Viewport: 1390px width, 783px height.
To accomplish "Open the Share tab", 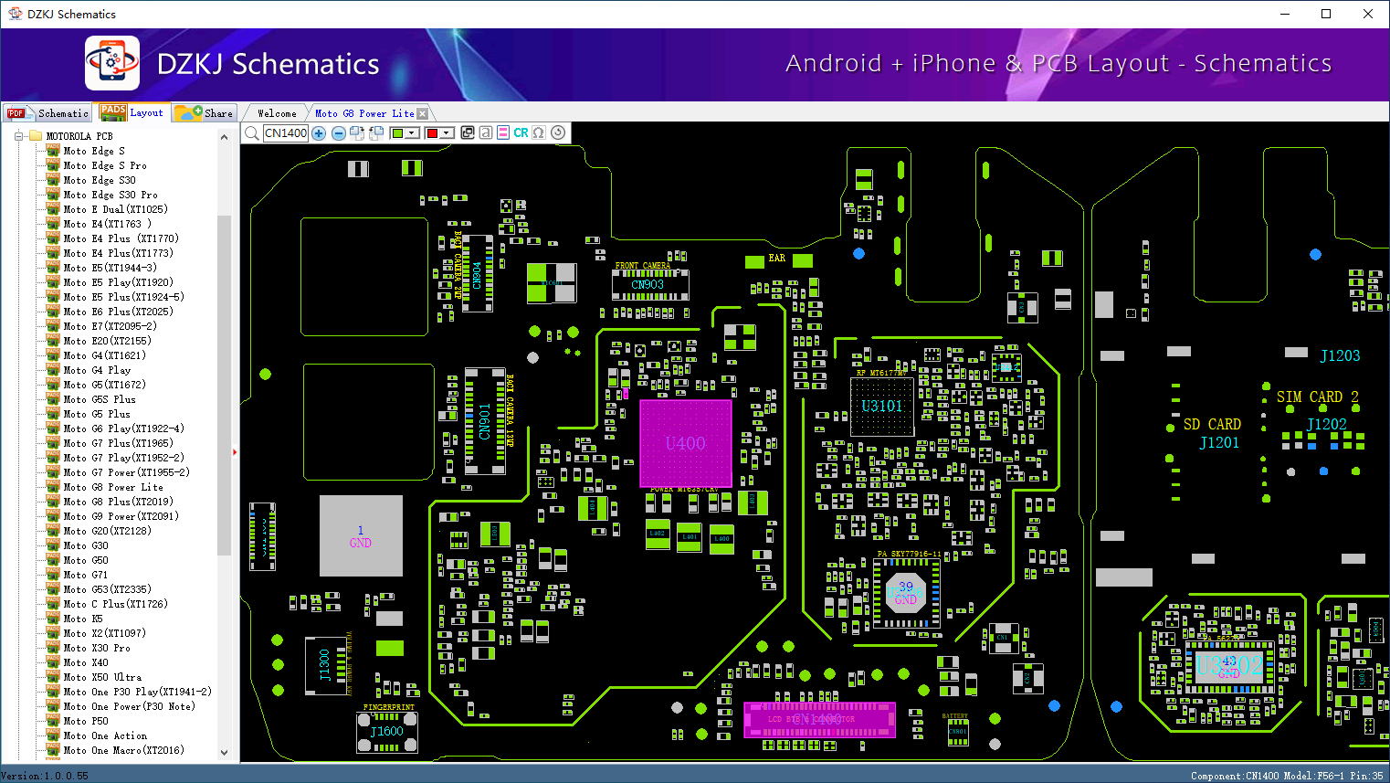I will (205, 113).
